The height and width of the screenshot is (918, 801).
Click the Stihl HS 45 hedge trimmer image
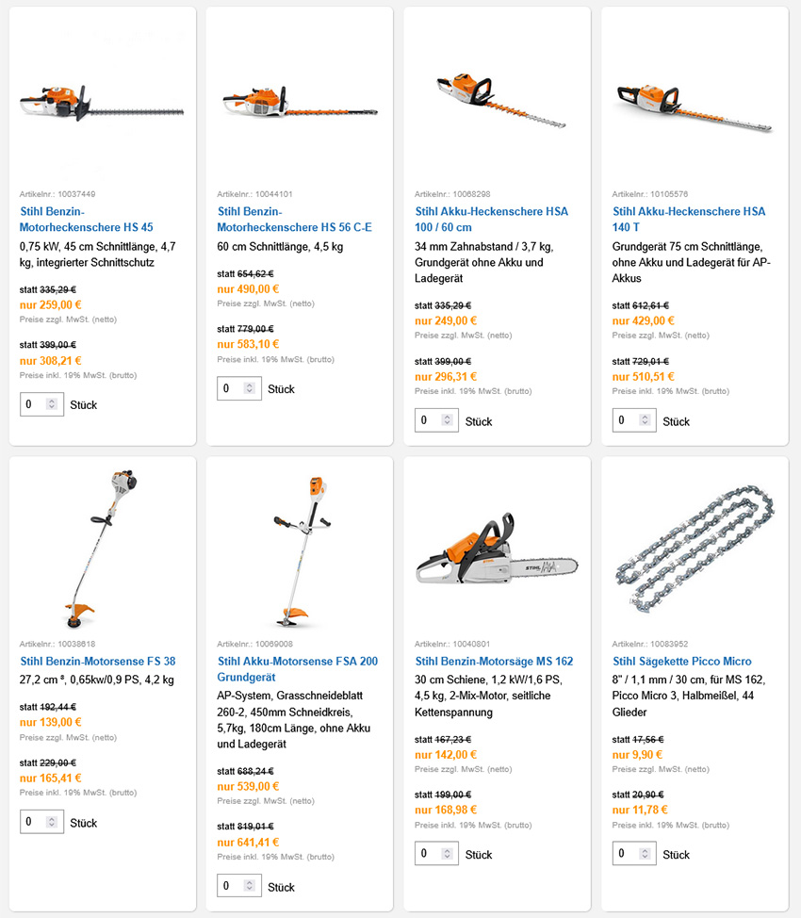click(102, 102)
